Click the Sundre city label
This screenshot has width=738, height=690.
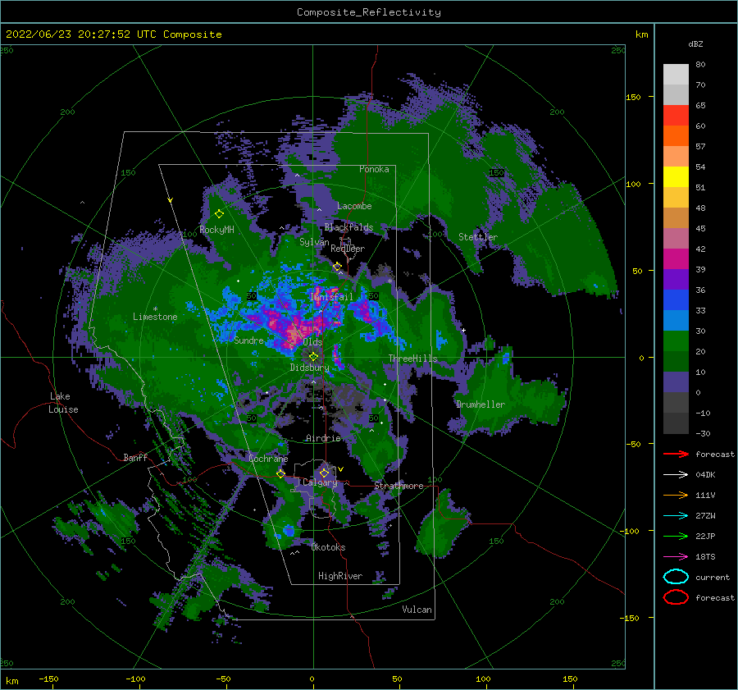tap(248, 340)
